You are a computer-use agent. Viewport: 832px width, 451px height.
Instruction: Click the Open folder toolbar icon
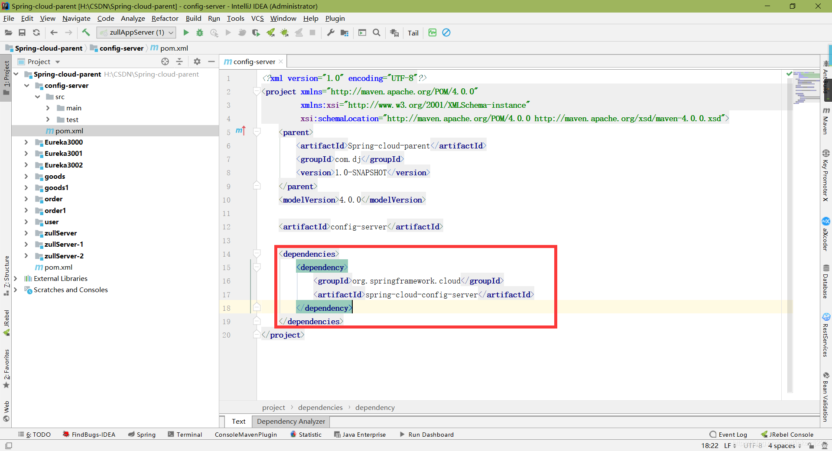[8, 32]
